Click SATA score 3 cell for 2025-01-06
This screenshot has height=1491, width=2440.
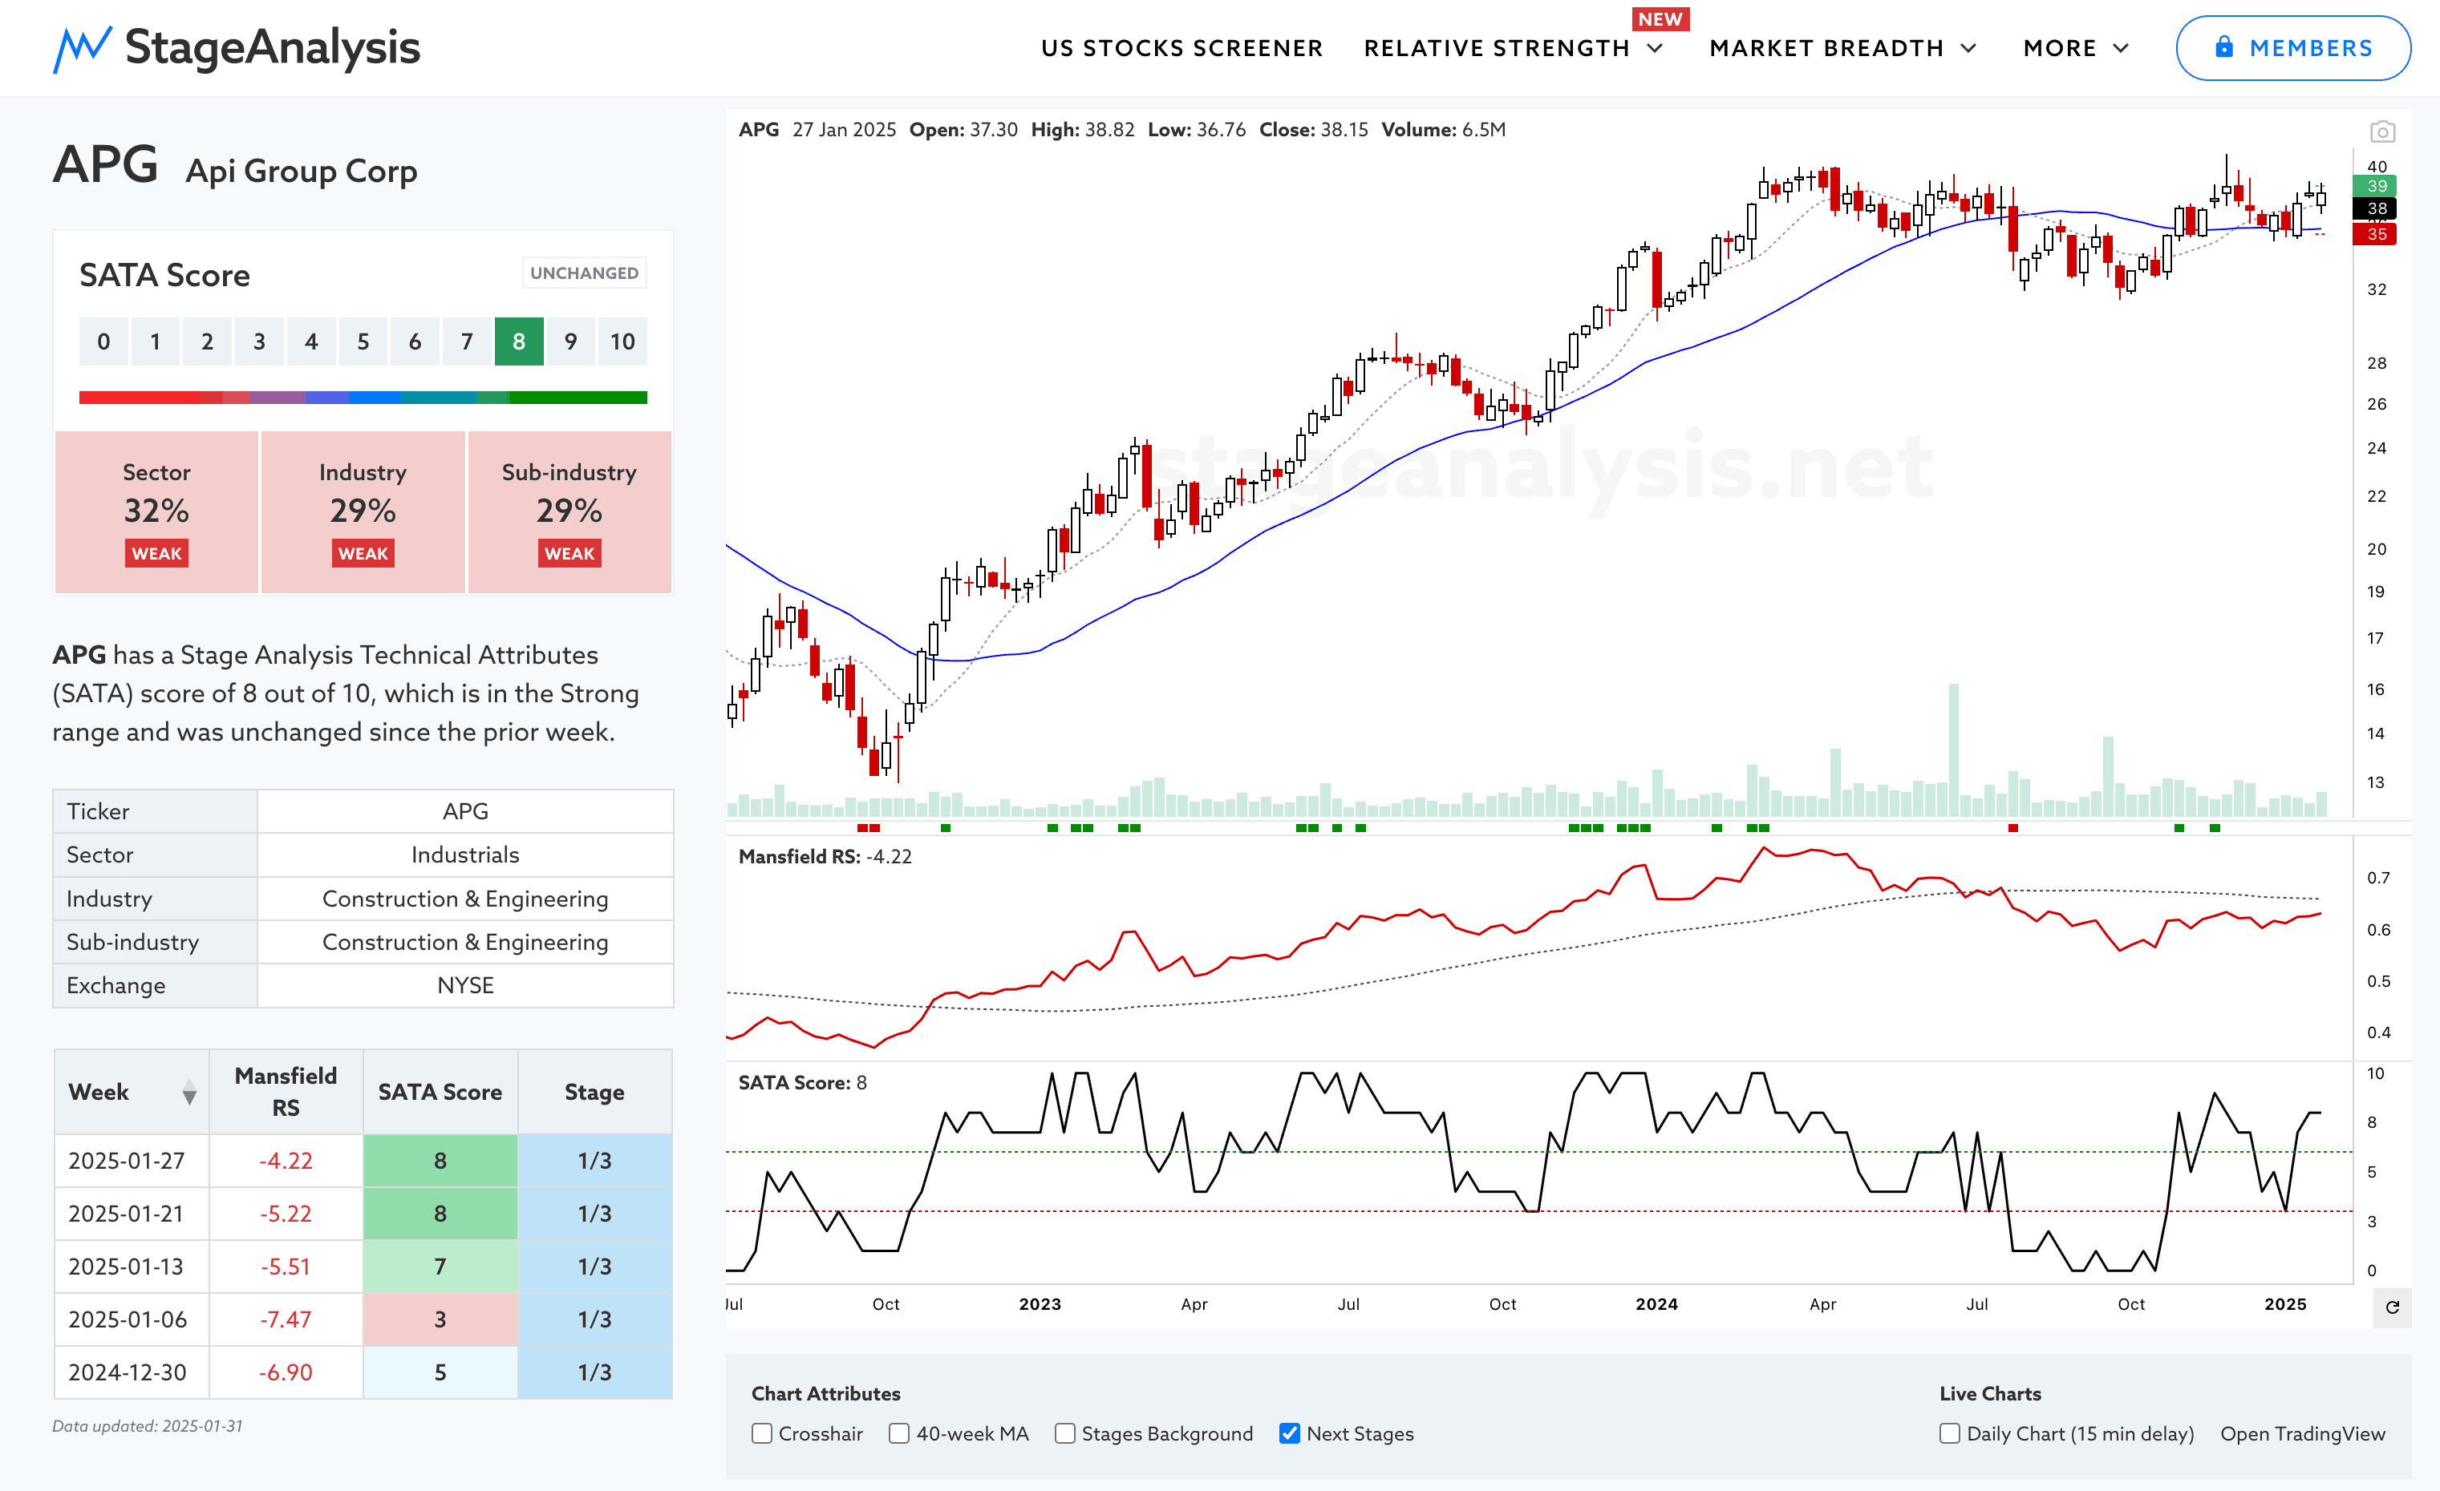click(x=440, y=1319)
